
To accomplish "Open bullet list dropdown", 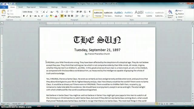I will click(x=64, y=12).
